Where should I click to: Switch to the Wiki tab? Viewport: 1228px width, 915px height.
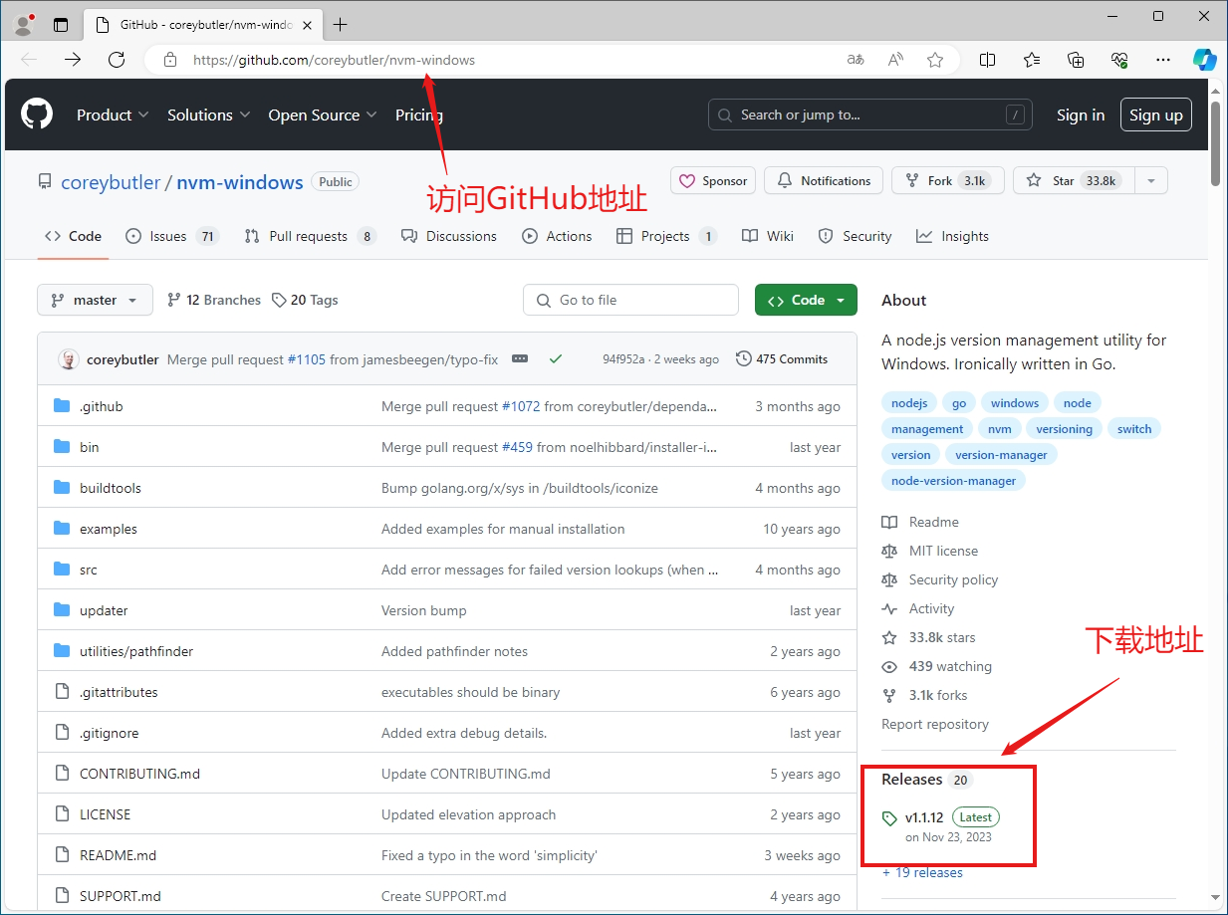tap(768, 236)
